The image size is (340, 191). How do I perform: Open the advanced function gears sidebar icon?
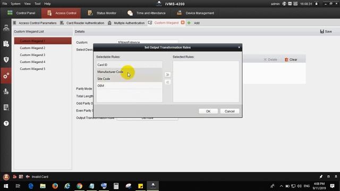pos(6,75)
